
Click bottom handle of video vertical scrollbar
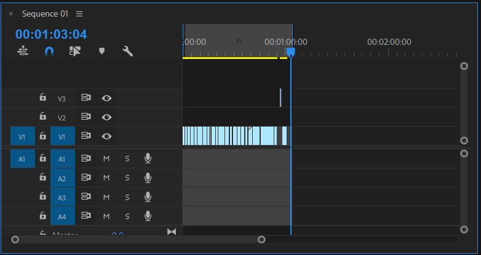(464, 140)
